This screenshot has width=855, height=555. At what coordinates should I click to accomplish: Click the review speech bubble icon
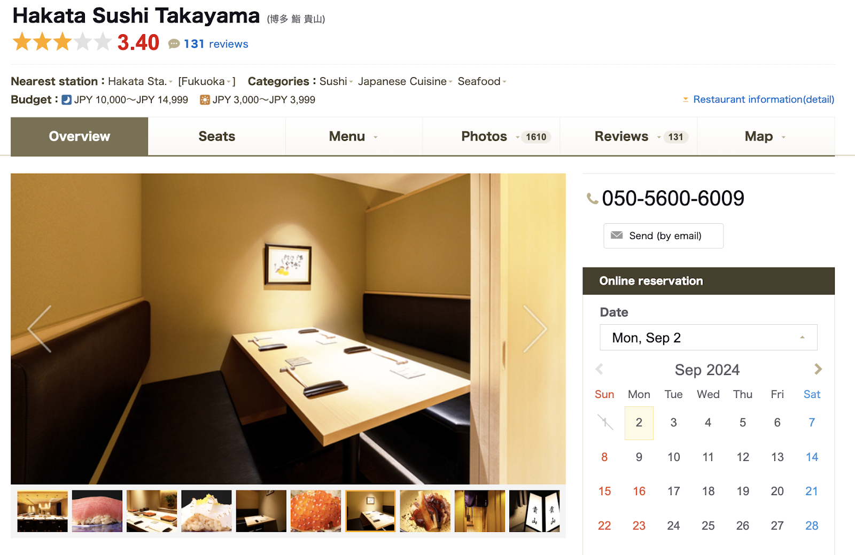pyautogui.click(x=174, y=44)
